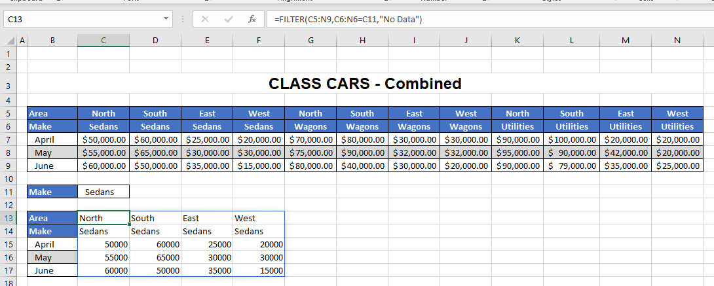This screenshot has width=714, height=286.
Task: Open the Name Box dropdown arrow
Action: [x=166, y=20]
